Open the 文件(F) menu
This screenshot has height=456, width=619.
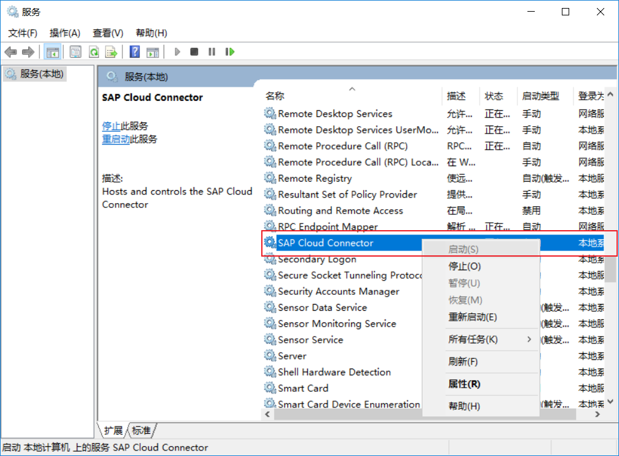[x=23, y=33]
